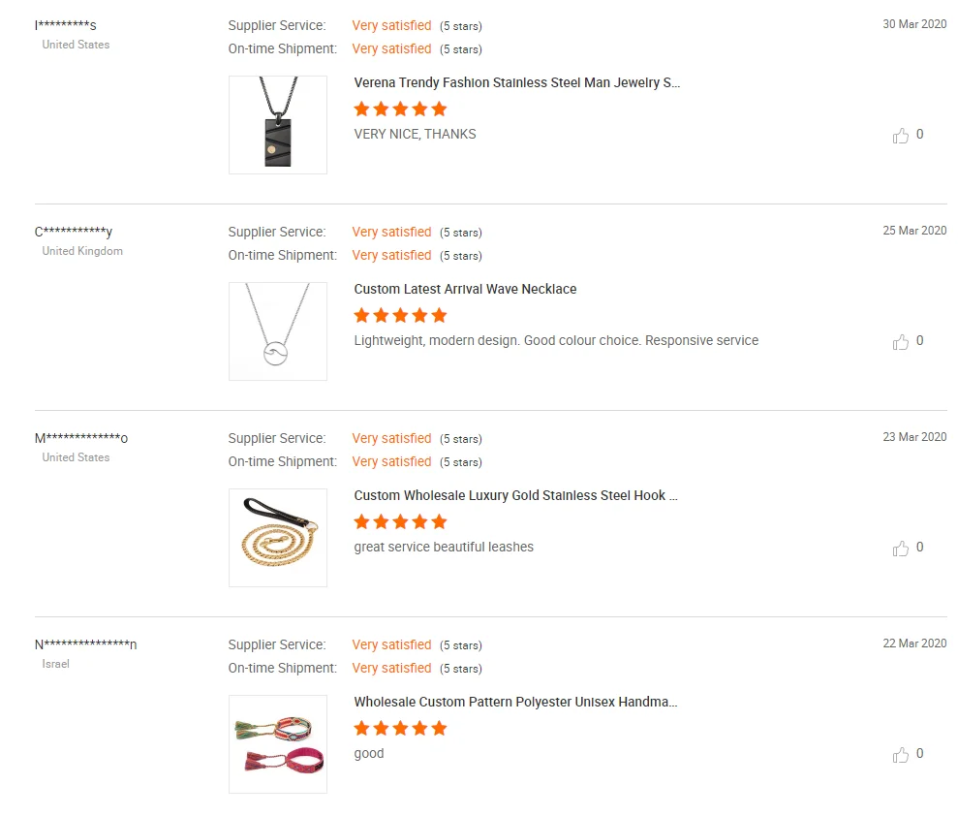Screen dimensions: 958x816
Task: Open the silver wave necklace thumbnail
Action: (x=278, y=331)
